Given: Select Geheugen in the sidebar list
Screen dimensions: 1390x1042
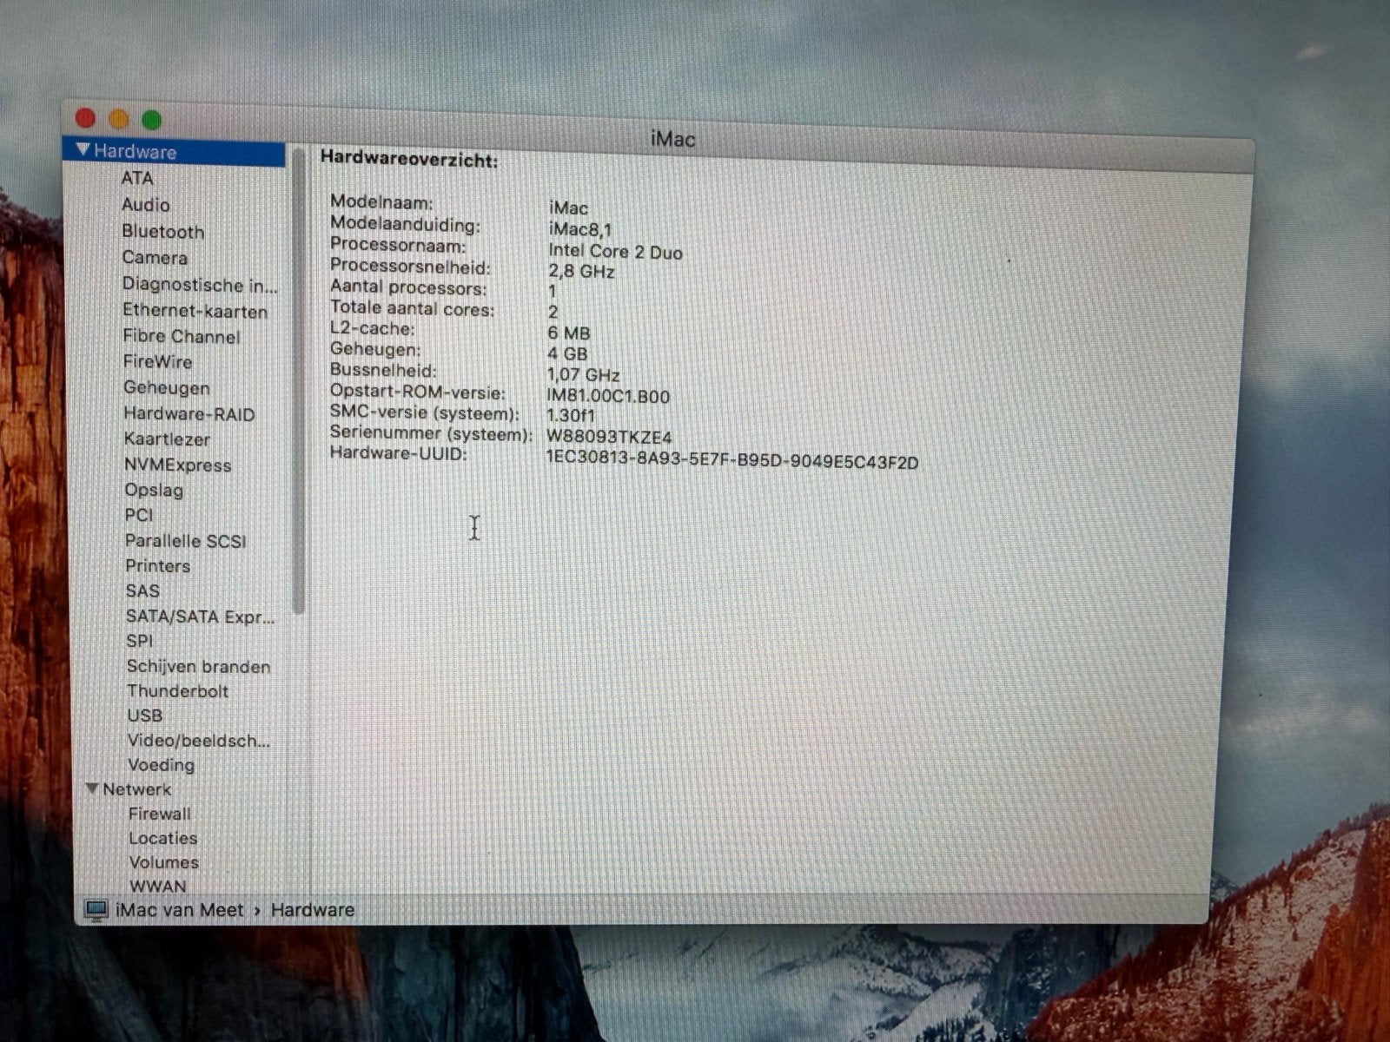Looking at the screenshot, I should [167, 388].
